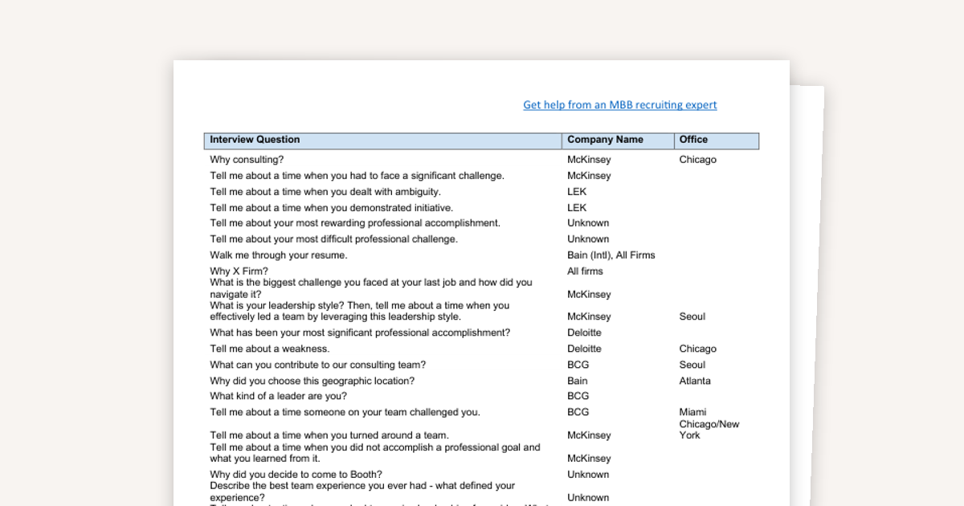The image size is (964, 506).
Task: Select the BCG cell in the kind-of-leader row
Action: [578, 396]
